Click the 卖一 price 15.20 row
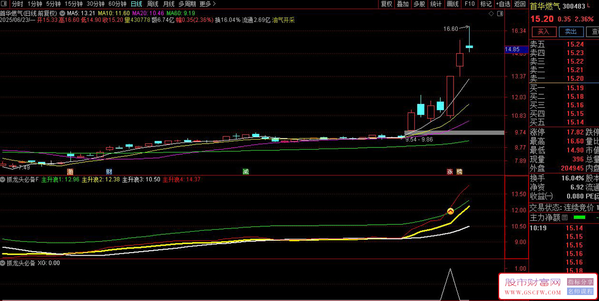 point(564,78)
